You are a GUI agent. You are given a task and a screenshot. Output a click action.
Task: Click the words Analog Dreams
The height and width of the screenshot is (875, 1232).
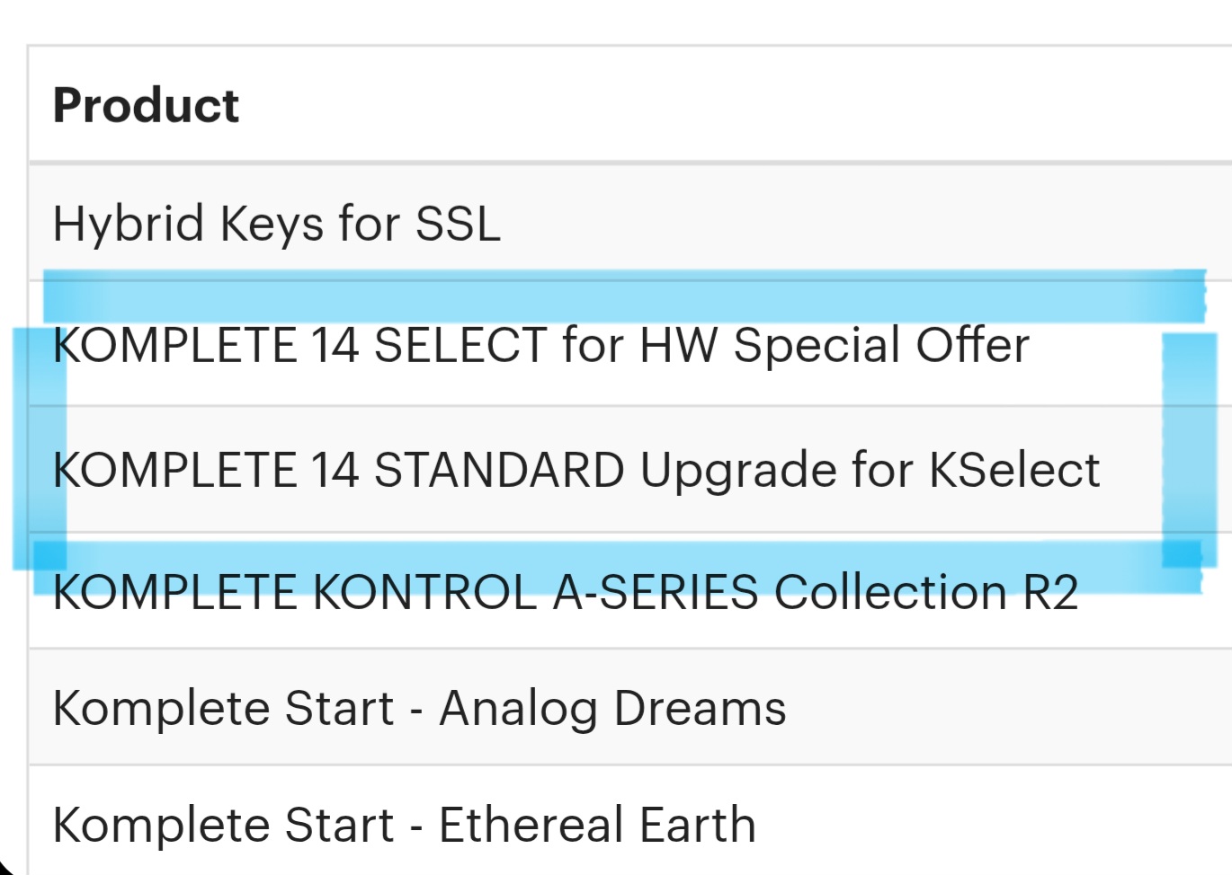(612, 708)
